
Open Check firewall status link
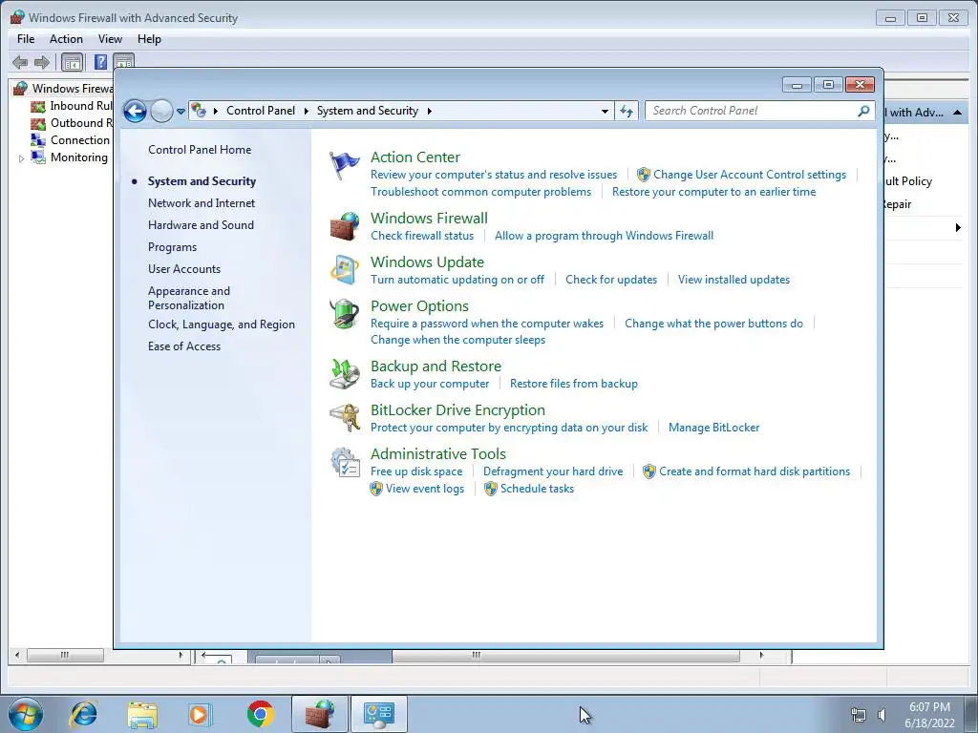pyautogui.click(x=422, y=236)
